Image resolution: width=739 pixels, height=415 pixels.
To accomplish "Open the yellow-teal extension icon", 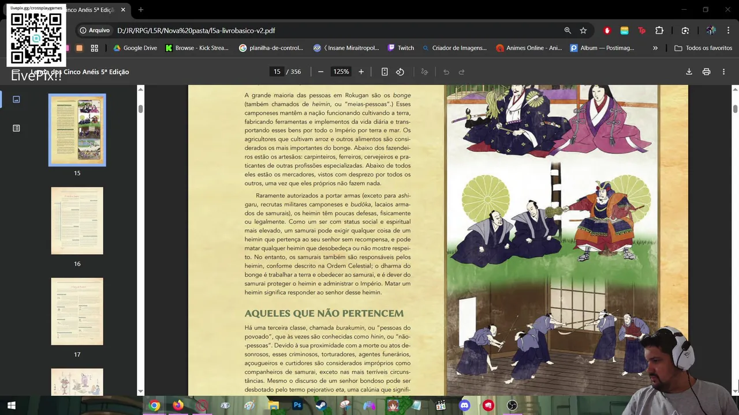I will tap(624, 31).
